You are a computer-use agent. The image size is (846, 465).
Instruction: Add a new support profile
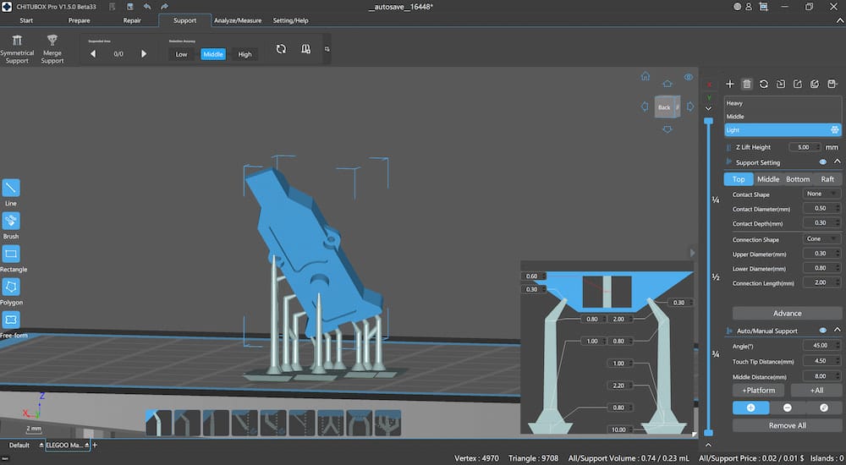click(x=729, y=84)
